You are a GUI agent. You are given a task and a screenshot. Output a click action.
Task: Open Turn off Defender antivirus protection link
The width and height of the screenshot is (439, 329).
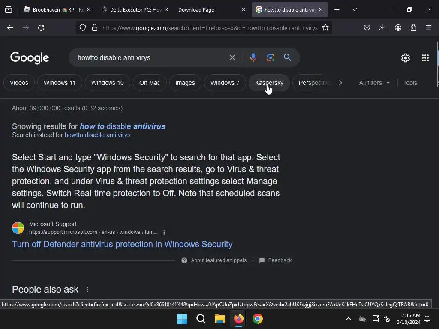[x=122, y=244]
